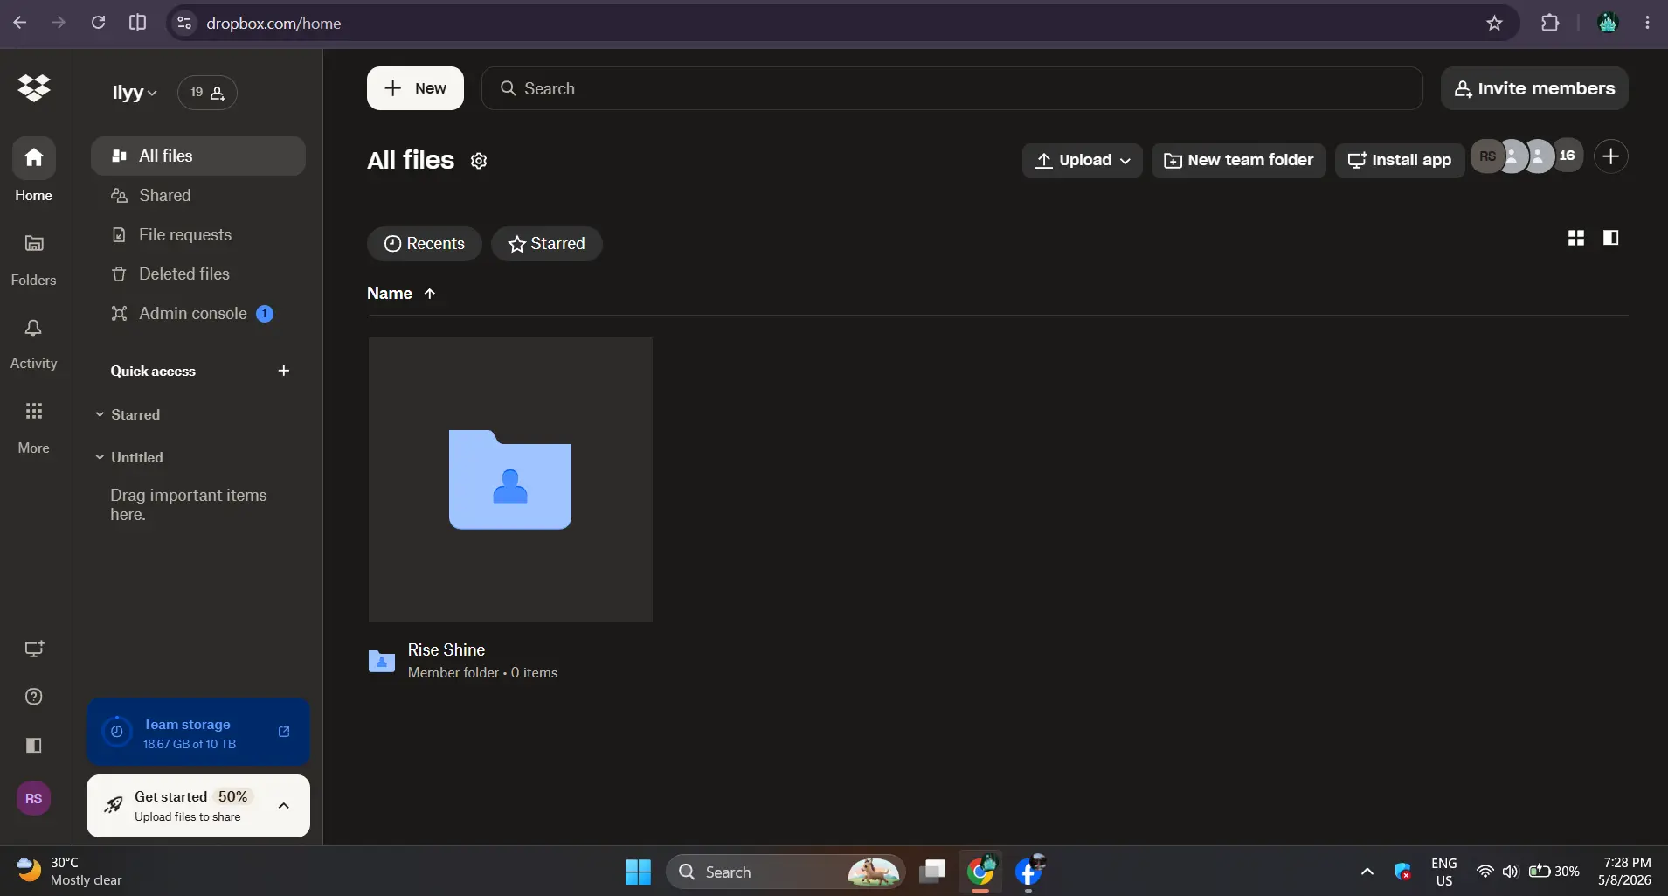Click the Dropbox search field

[x=952, y=88]
